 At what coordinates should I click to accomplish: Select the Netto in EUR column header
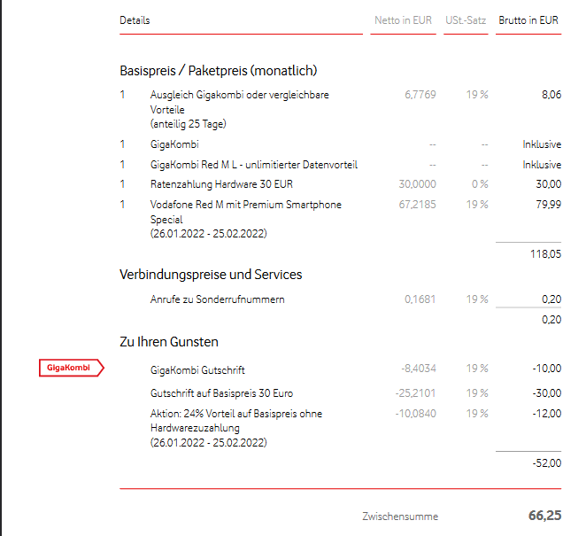pos(403,20)
